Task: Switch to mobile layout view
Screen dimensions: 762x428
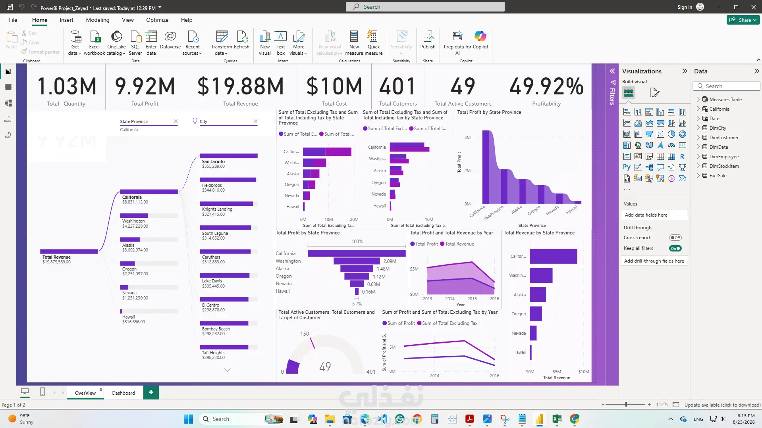Action: point(42,392)
